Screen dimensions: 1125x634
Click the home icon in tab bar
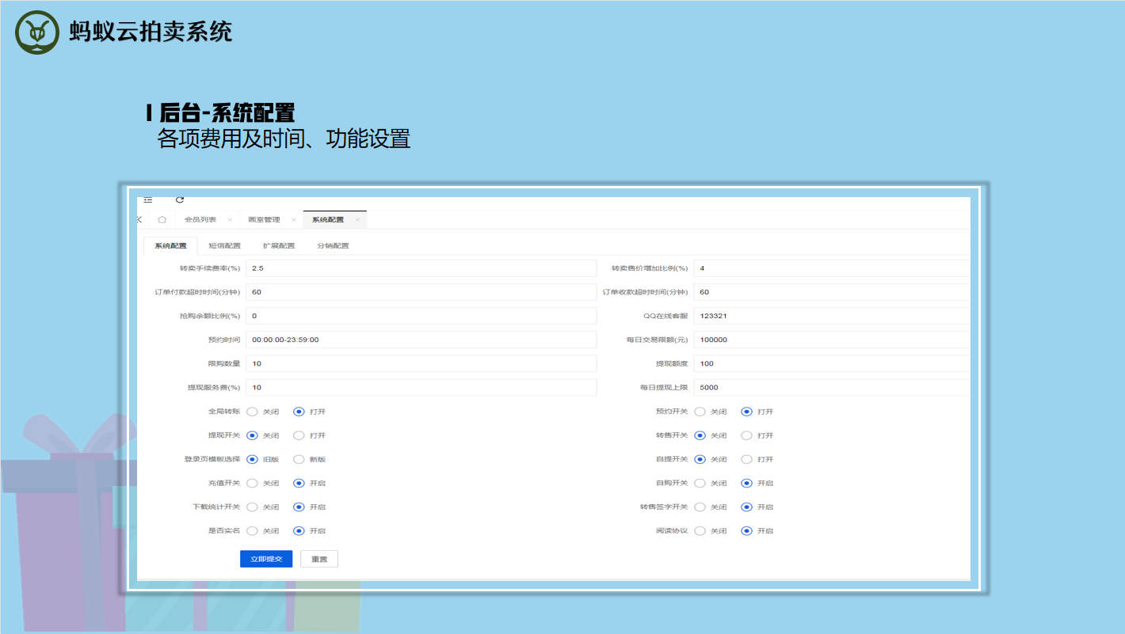point(162,220)
